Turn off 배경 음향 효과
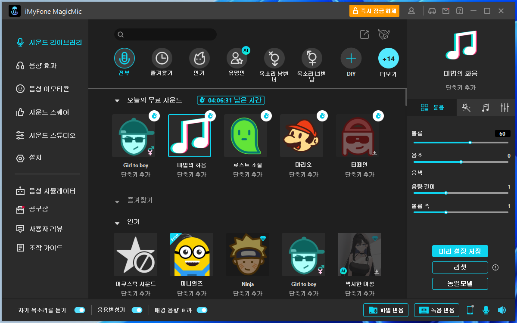Image resolution: width=517 pixels, height=323 pixels. (202, 310)
